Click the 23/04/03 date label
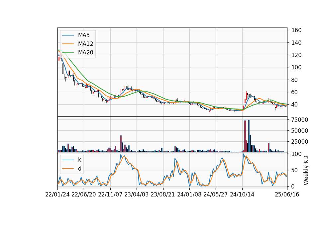Viewport: 319px width, 229px height. [136, 194]
